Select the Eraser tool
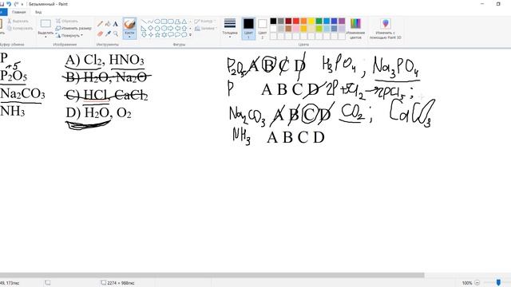This screenshot has height=287, width=511. pos(100,33)
